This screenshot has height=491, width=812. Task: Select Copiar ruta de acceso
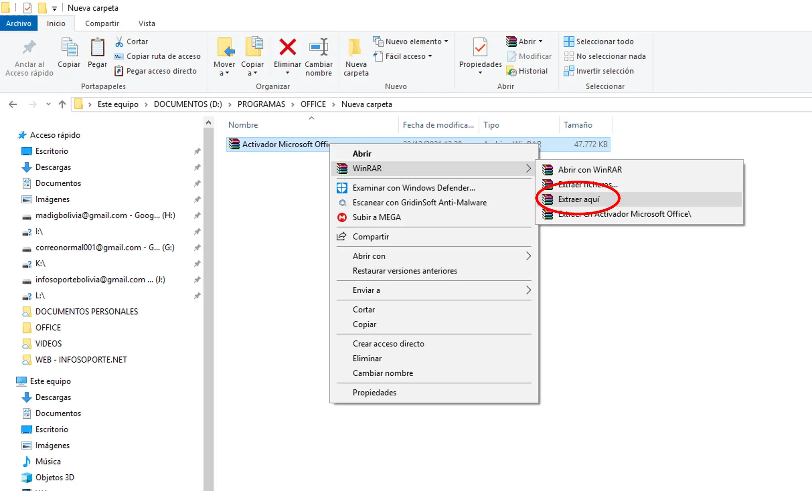coord(157,56)
